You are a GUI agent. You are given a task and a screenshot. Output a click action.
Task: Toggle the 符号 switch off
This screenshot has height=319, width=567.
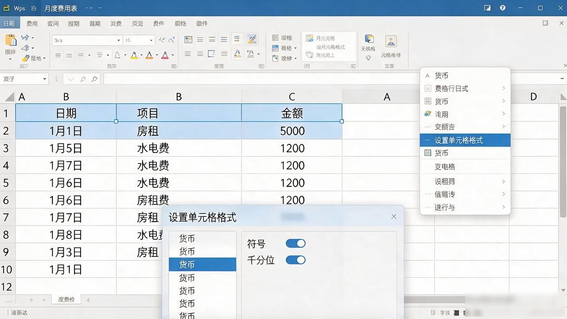295,243
